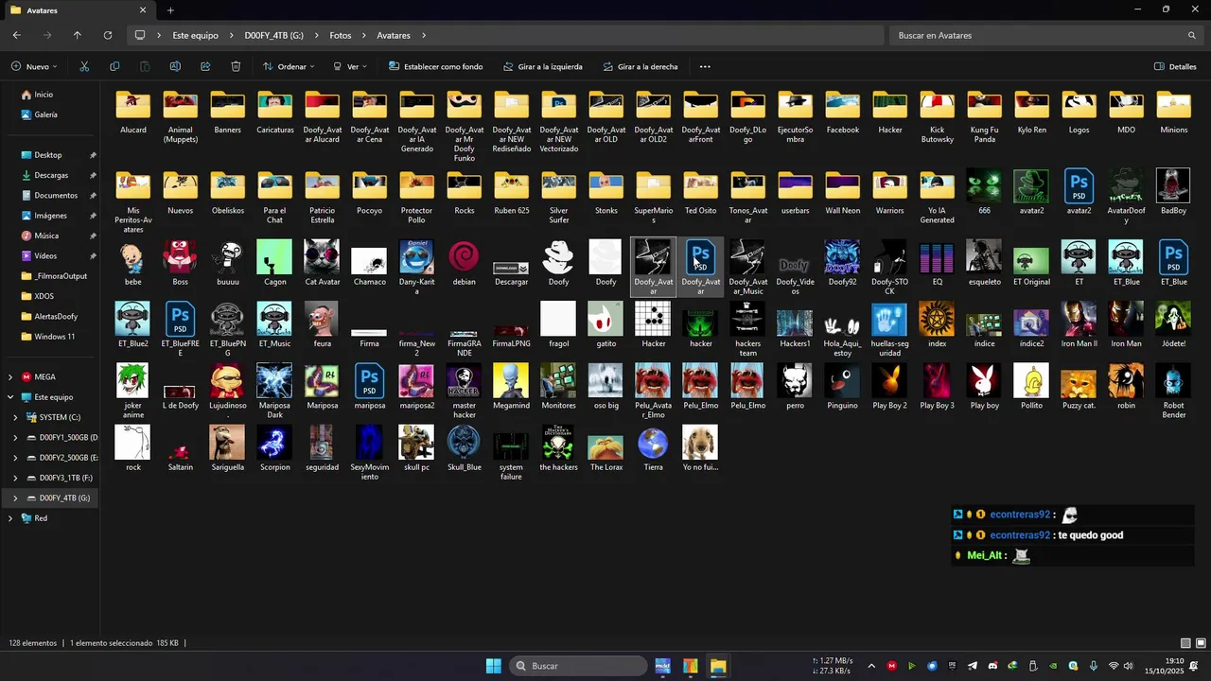Select the Avatares window tab

(80, 10)
